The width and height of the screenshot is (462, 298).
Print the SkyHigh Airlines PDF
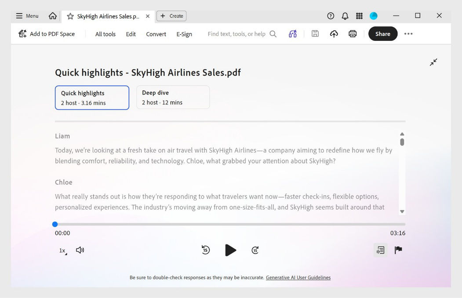[x=352, y=33]
